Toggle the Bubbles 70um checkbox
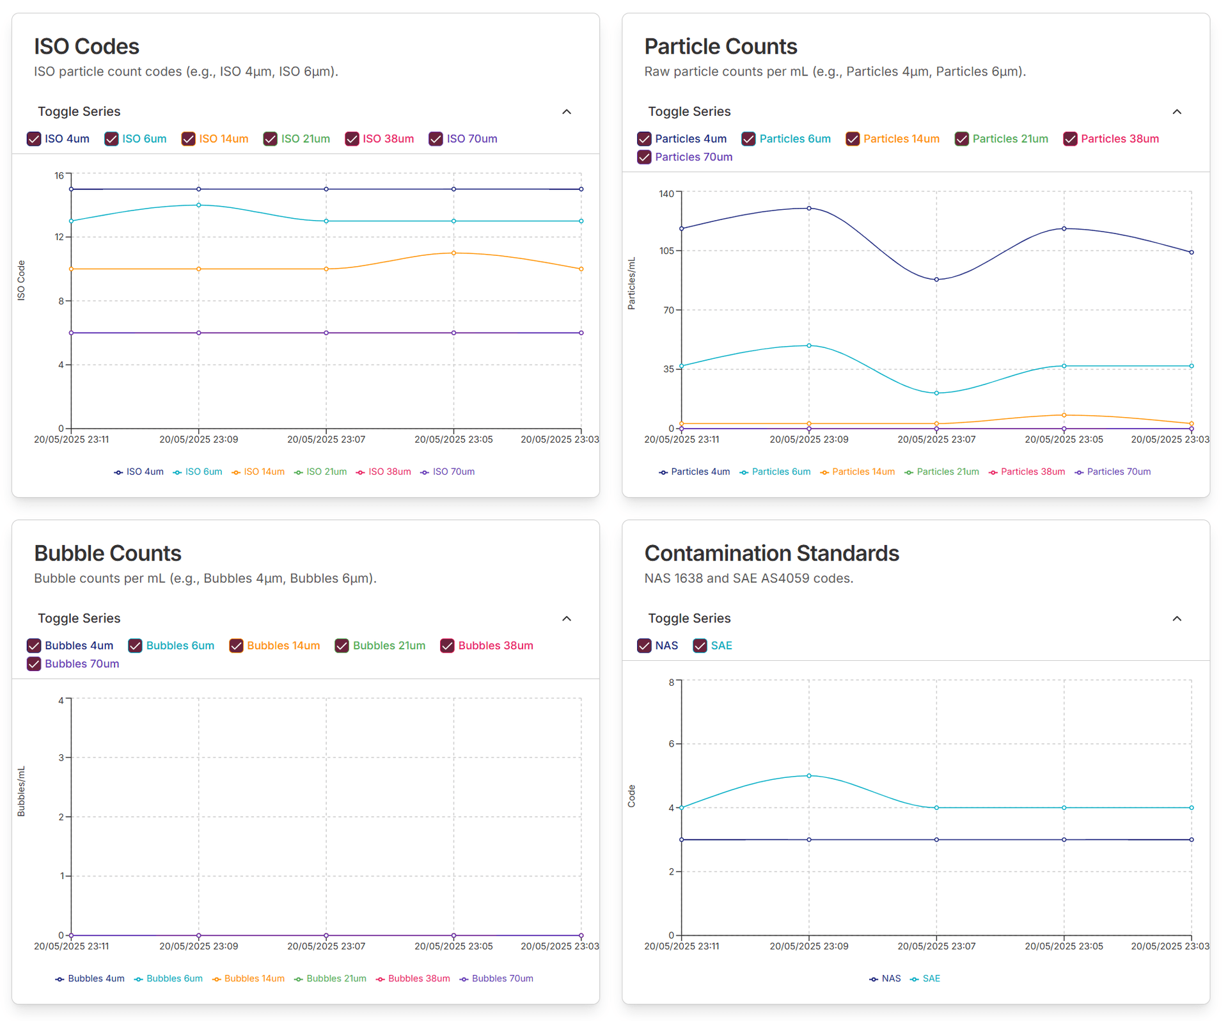Screen dimensions: 1228x1021 [34, 664]
